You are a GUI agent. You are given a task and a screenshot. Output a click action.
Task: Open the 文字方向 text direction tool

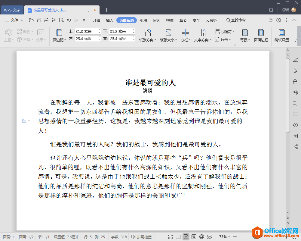coord(202,35)
